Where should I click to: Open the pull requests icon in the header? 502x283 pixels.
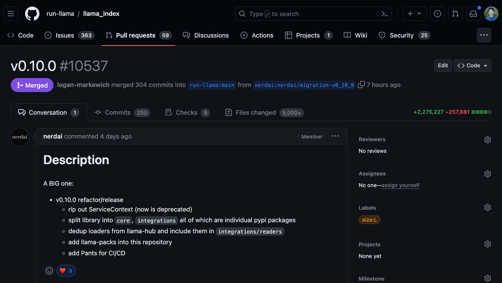(455, 14)
